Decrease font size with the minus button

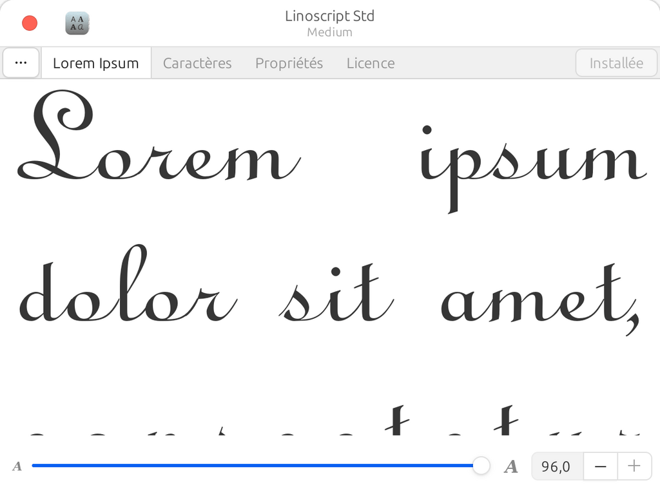(x=600, y=466)
